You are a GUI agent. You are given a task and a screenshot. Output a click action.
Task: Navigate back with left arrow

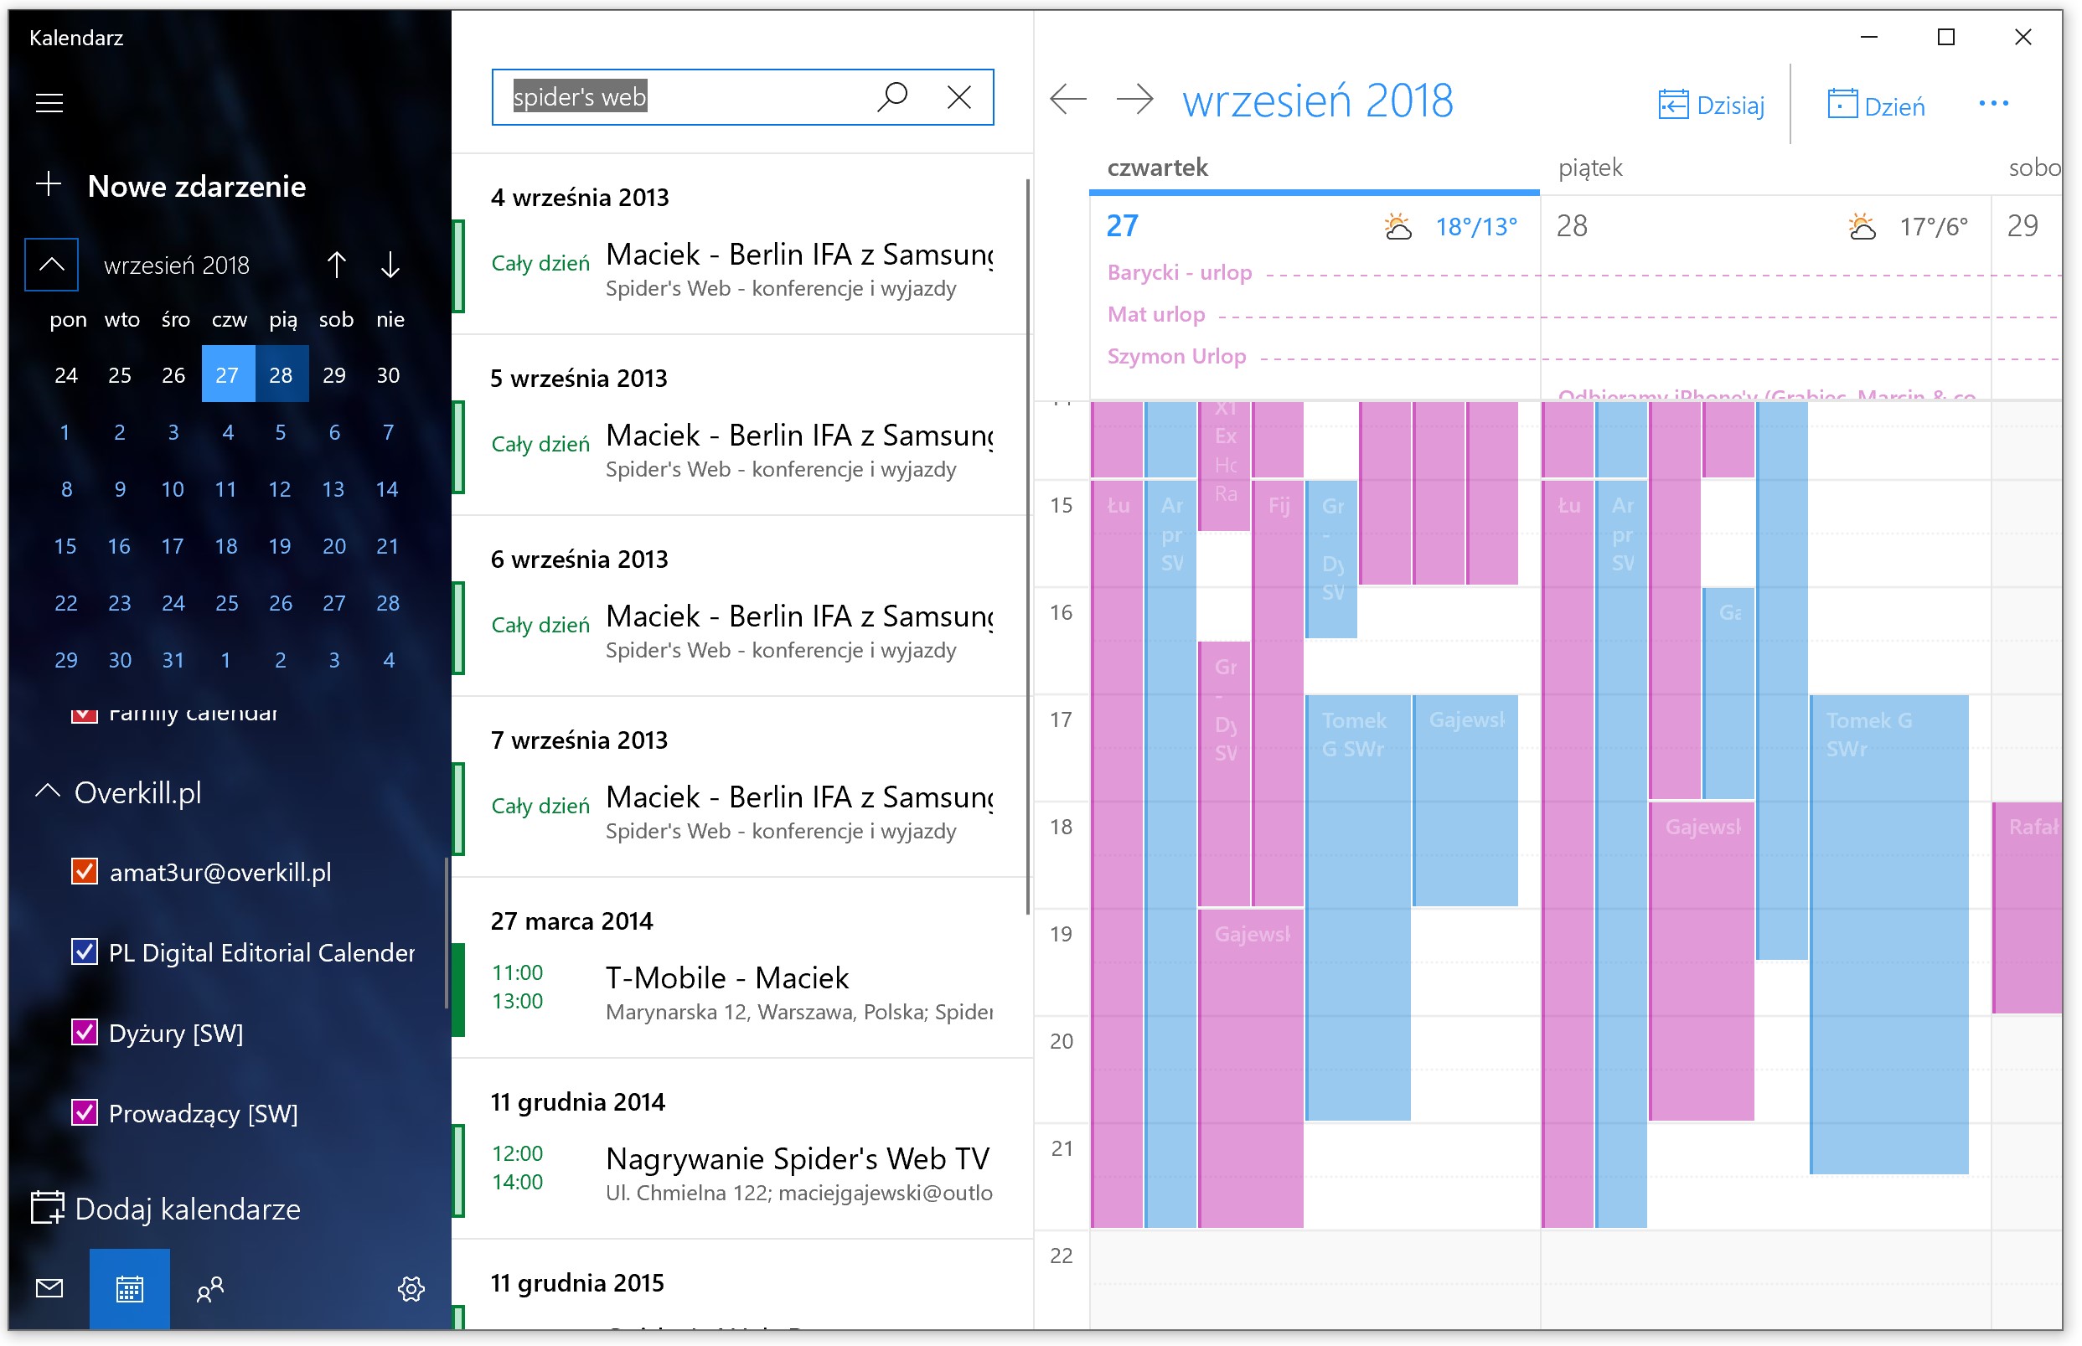(1068, 100)
